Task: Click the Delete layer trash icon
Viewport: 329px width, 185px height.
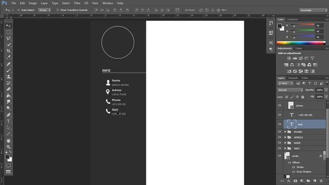Action: coord(321,181)
